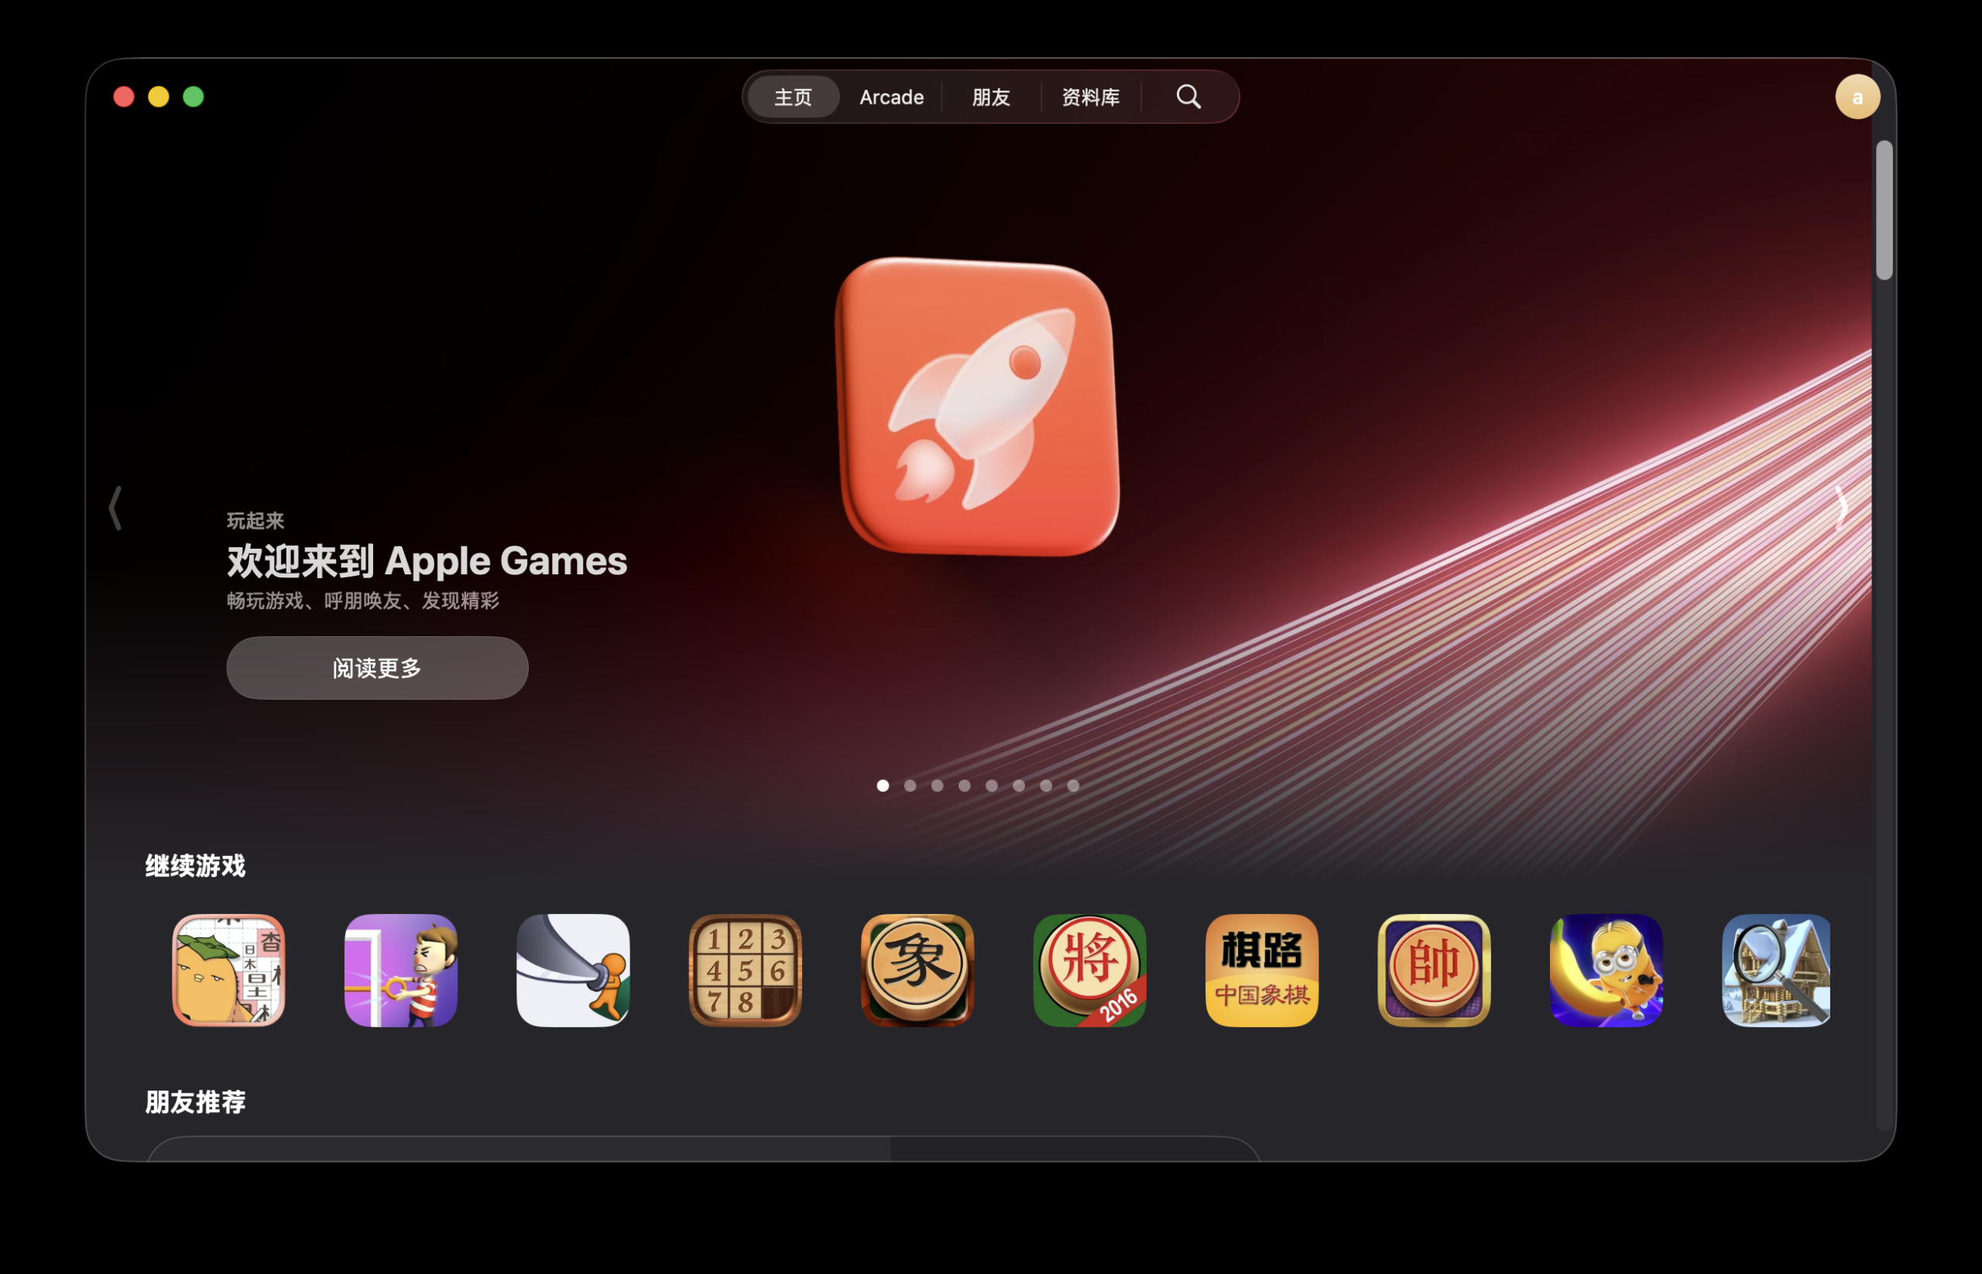
Task: Launch the Minions banana game icon
Action: tap(1606, 970)
